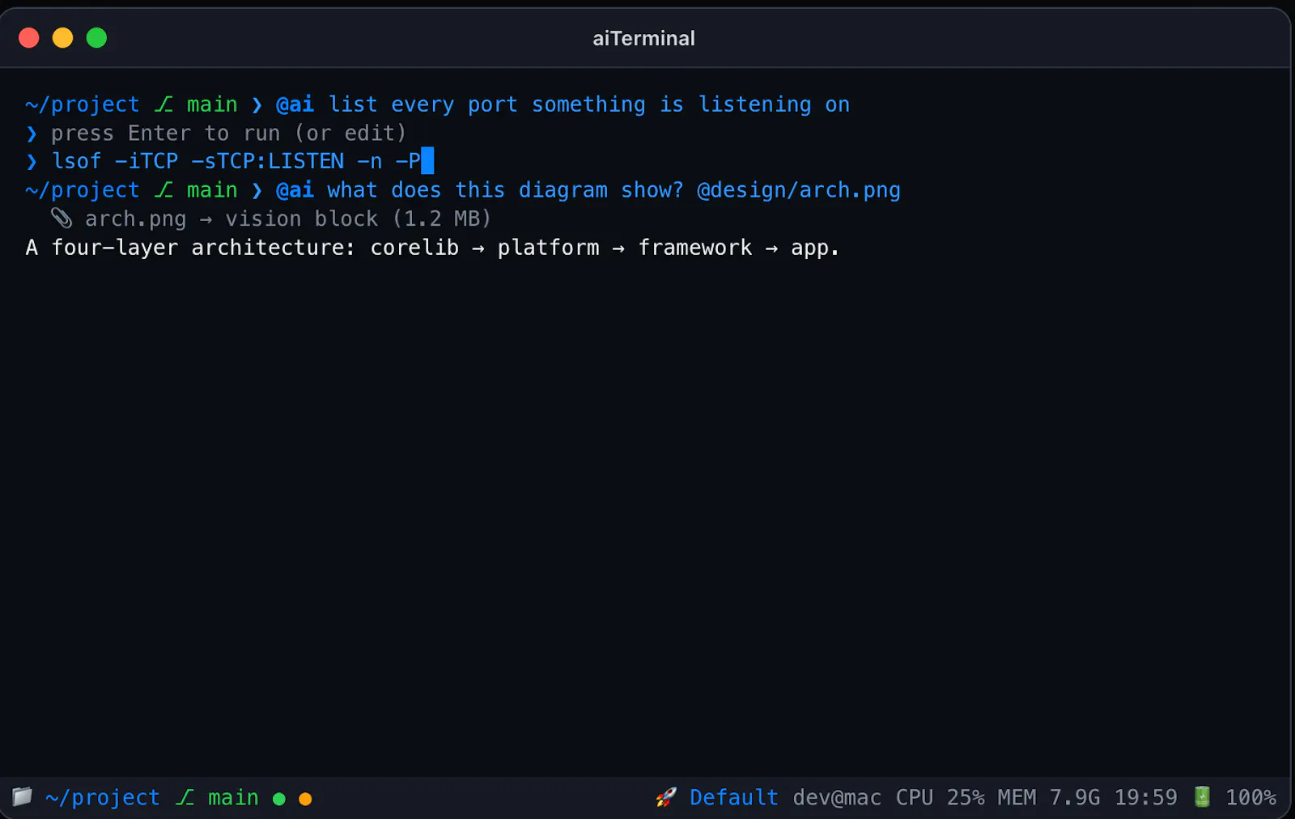Screen dimensions: 1295x819
Task: Click the ~/project path in the first prompt
Action: point(83,104)
